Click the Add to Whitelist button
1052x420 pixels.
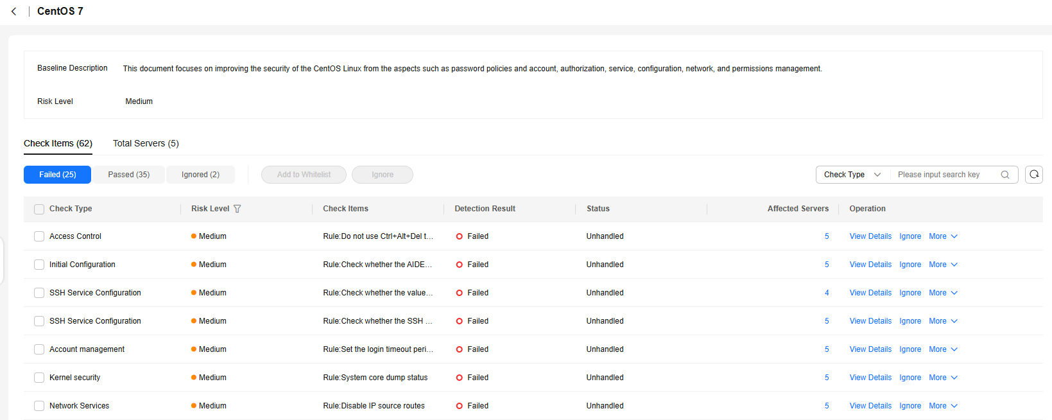(x=304, y=175)
